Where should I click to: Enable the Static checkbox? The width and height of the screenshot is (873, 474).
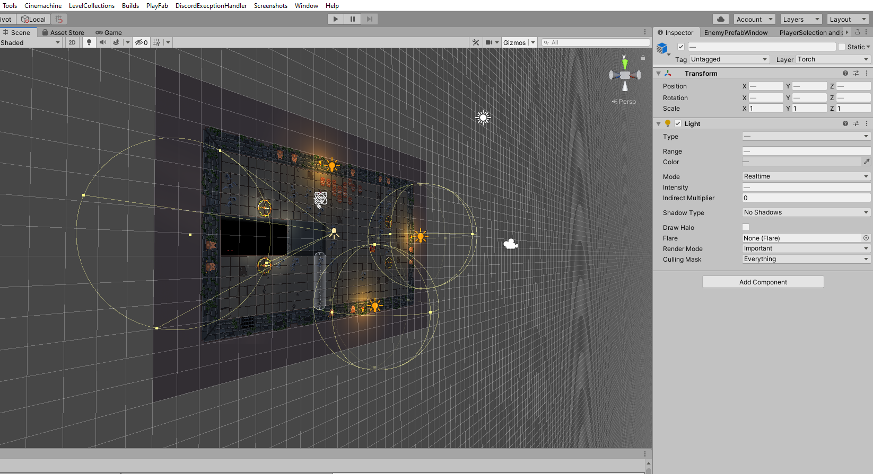842,47
